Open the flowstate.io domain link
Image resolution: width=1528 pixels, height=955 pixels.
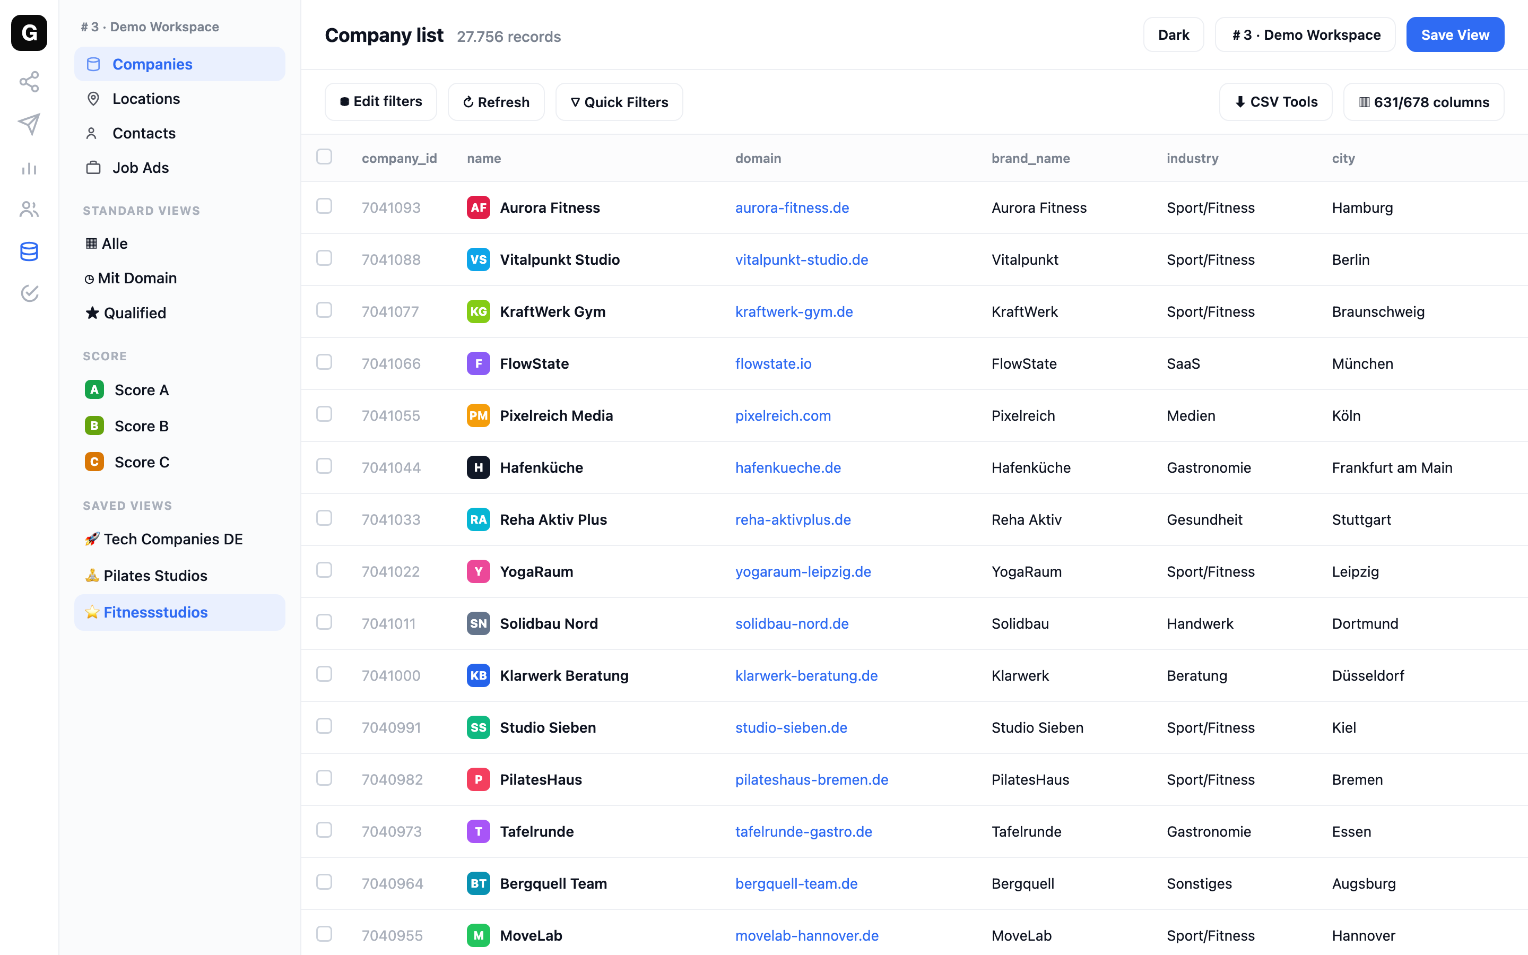point(773,364)
